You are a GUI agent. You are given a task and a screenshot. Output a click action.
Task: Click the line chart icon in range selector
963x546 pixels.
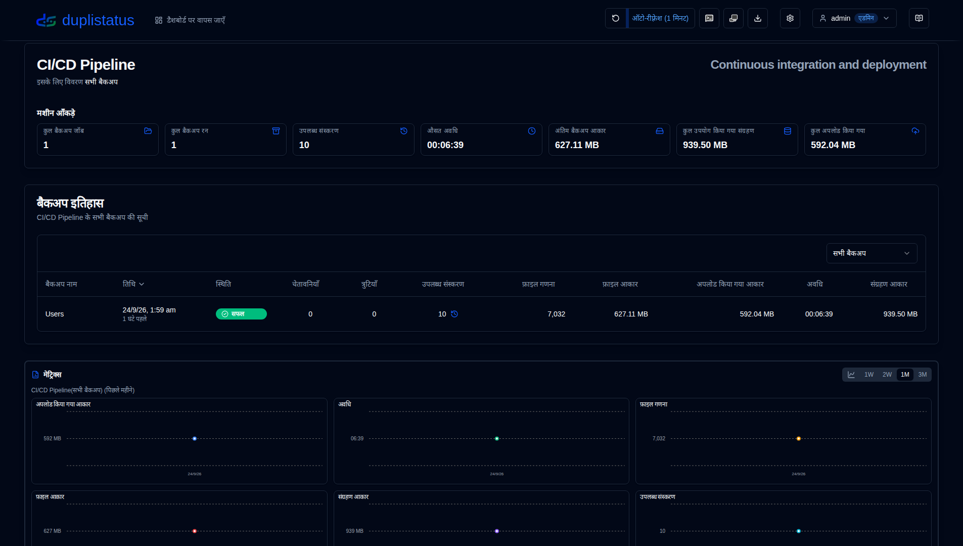(x=851, y=375)
